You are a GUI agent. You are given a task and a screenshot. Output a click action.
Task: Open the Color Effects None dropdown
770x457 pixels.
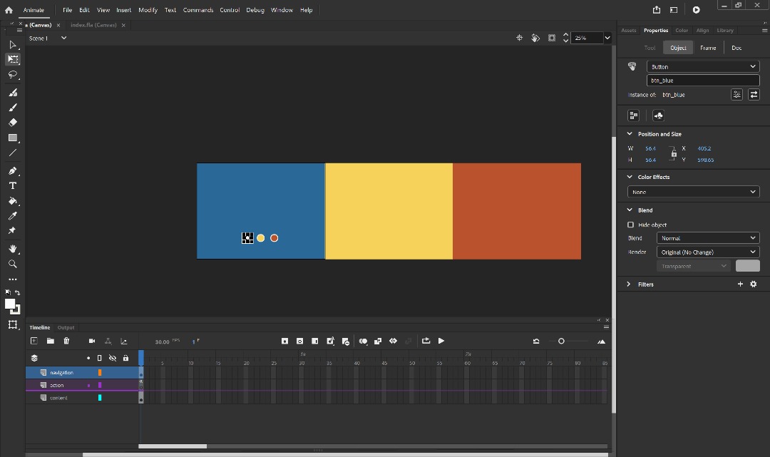694,192
